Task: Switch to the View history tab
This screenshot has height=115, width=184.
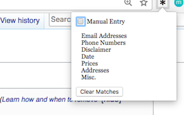Action: point(20,20)
